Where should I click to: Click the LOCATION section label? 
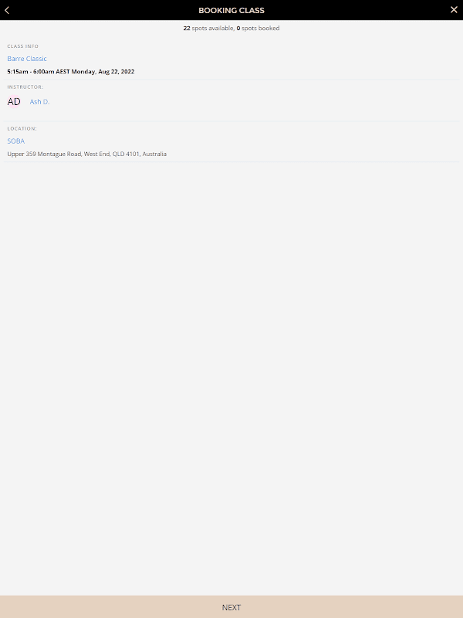(22, 128)
